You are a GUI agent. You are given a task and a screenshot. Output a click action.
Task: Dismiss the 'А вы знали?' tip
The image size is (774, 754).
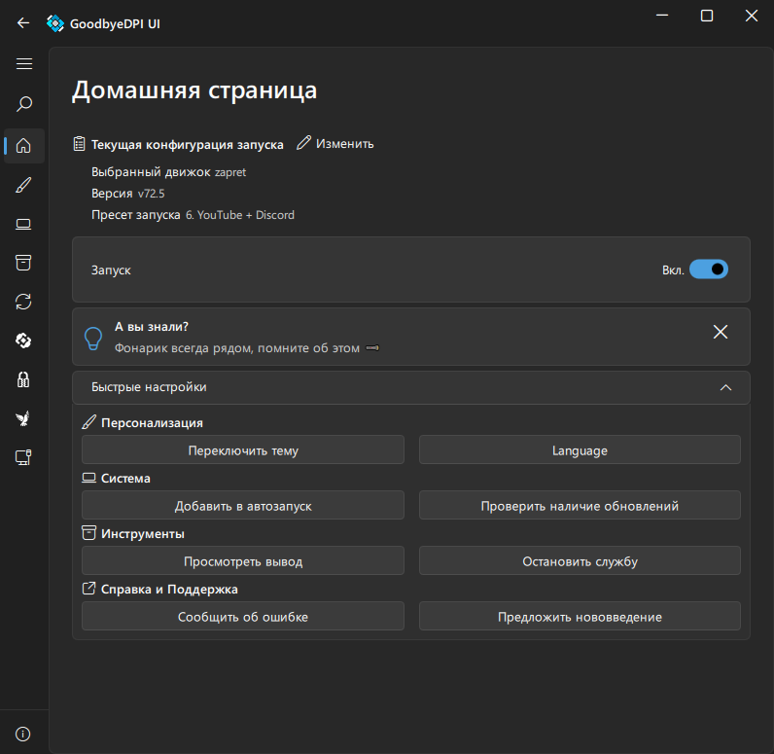(721, 332)
